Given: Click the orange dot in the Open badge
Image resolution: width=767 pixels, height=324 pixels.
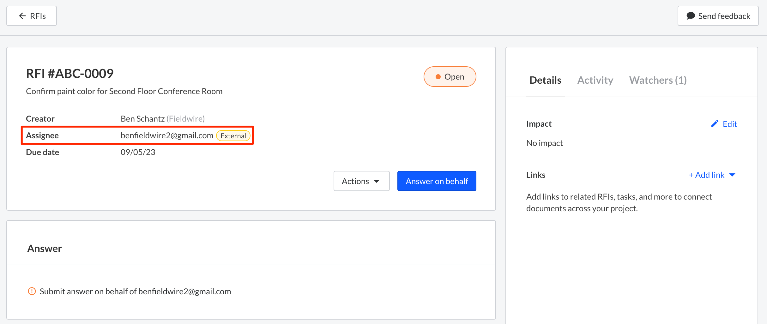Looking at the screenshot, I should [x=438, y=77].
